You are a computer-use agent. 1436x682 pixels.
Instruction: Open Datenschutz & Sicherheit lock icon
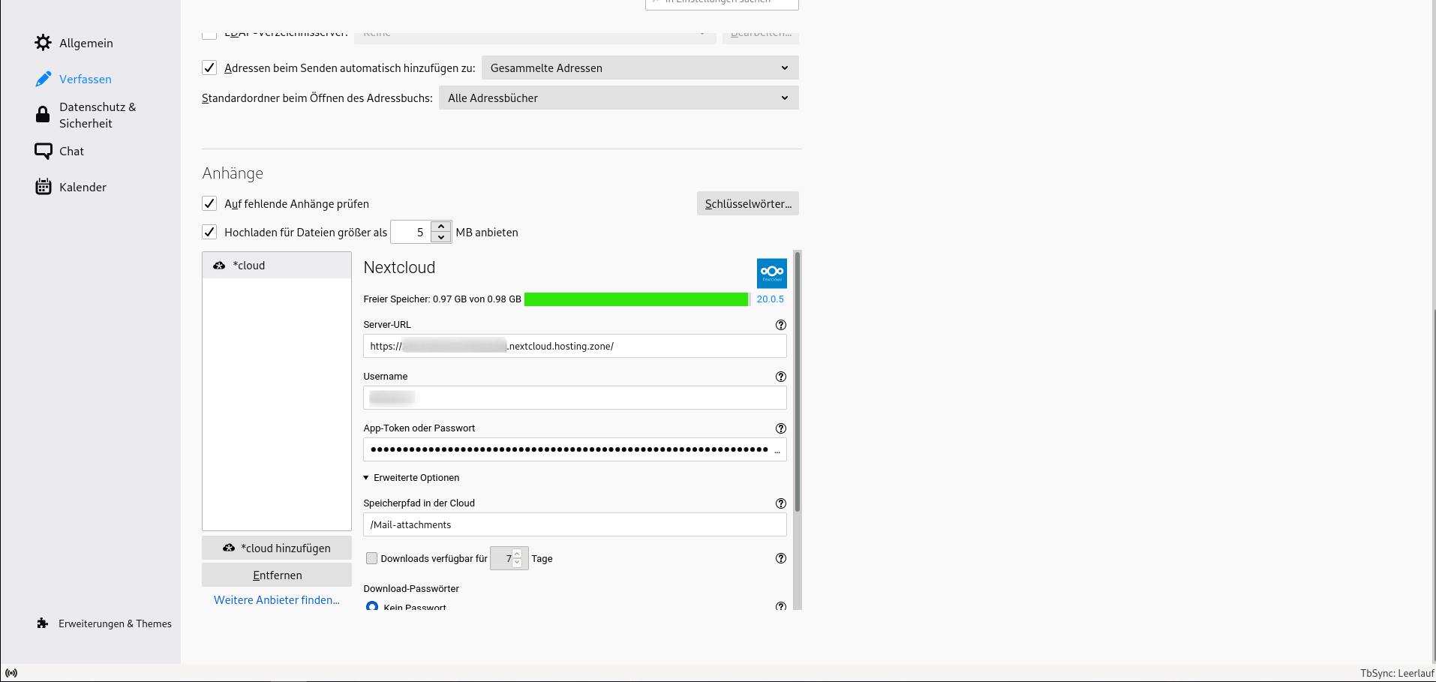(x=44, y=115)
